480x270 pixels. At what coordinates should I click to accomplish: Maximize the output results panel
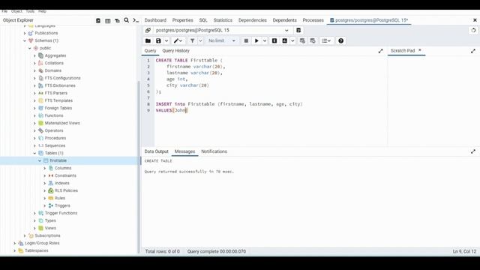point(473,151)
